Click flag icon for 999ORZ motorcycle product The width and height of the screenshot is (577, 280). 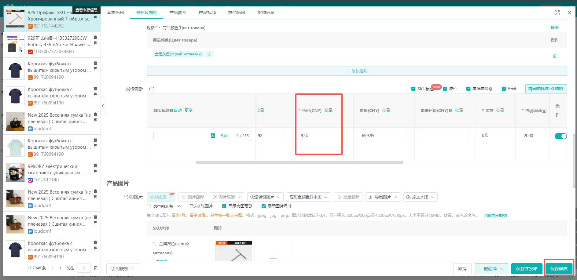click(x=95, y=171)
